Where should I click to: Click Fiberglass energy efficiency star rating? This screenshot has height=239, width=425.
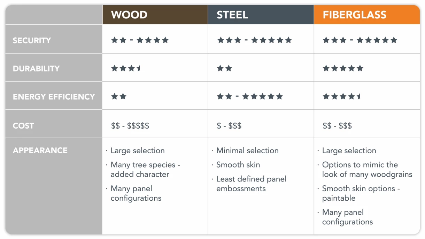pos(342,97)
